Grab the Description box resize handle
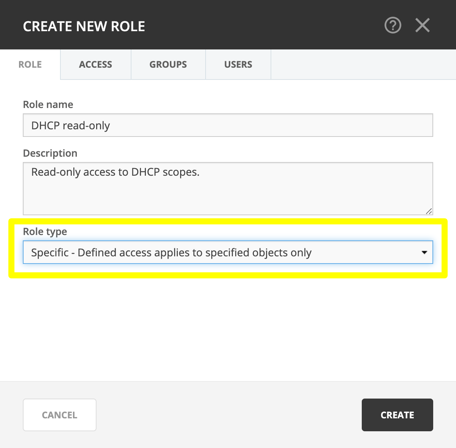 (429, 211)
